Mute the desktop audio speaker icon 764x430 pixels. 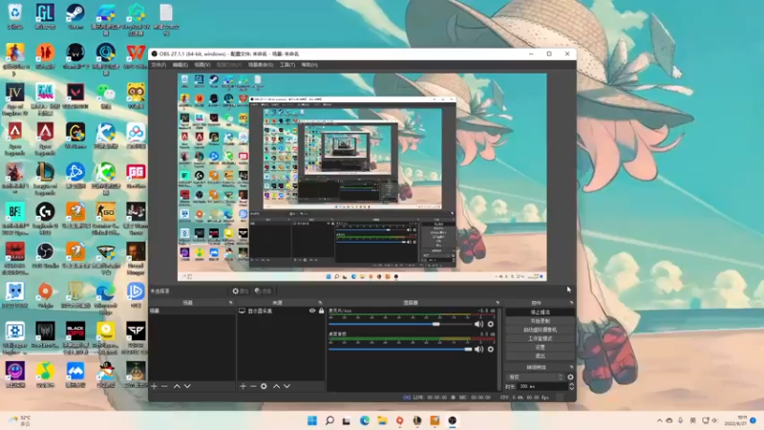tap(479, 349)
